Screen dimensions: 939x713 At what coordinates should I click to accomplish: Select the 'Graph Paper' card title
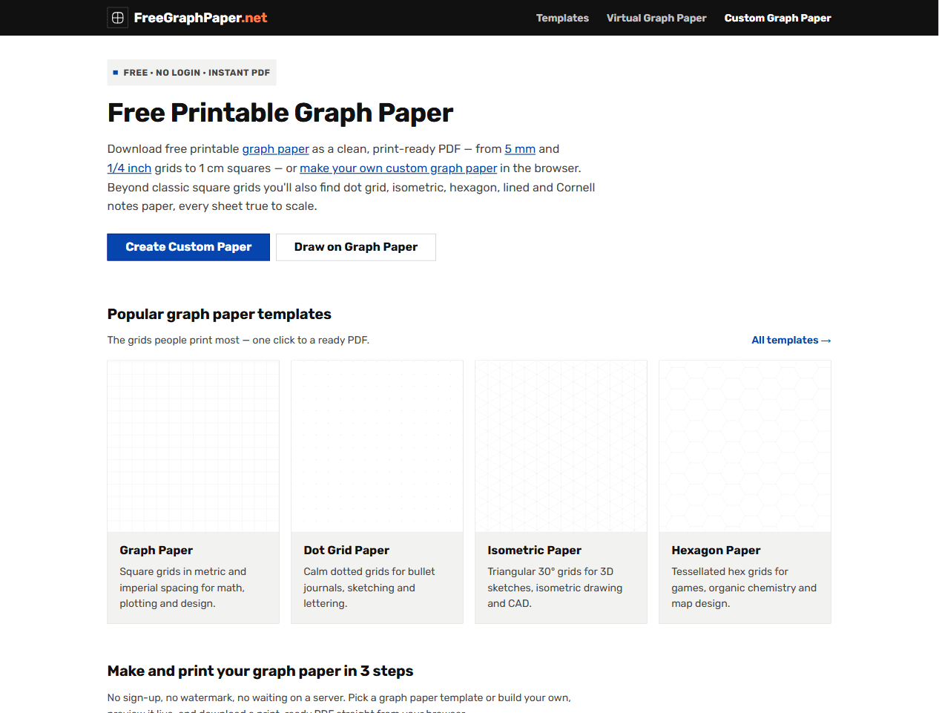click(x=156, y=551)
